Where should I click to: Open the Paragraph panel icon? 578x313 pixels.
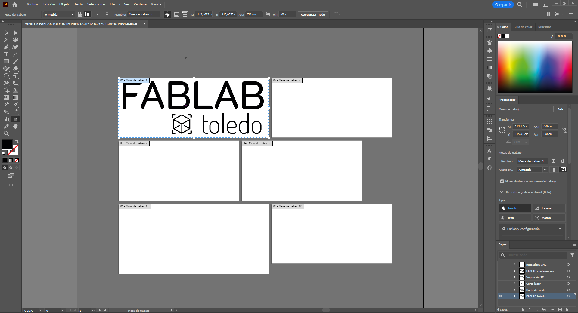point(490,159)
